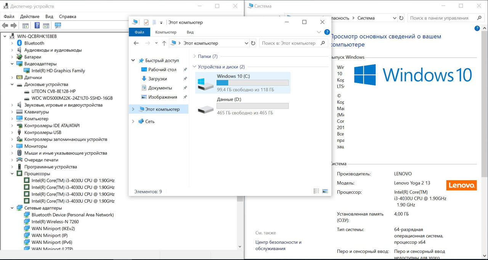Switch Explorer to large thumbnails view icon
488x260 pixels.
(325, 191)
